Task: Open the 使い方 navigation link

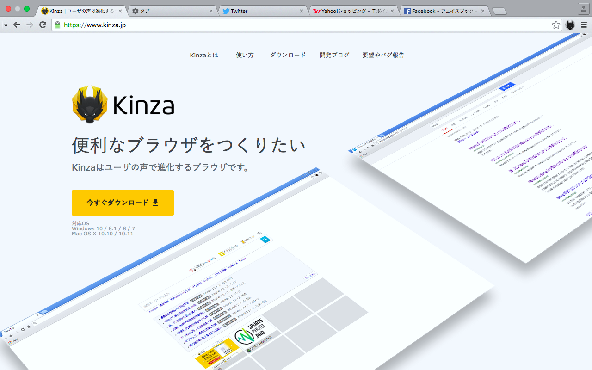Action: coord(245,55)
